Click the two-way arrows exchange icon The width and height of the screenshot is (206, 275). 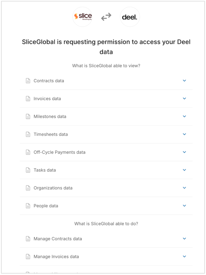coord(106,17)
